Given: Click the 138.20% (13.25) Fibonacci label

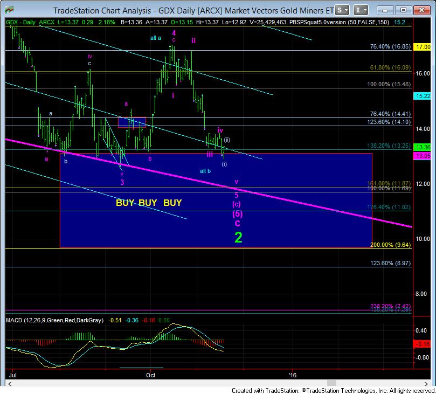Looking at the screenshot, I should point(389,146).
